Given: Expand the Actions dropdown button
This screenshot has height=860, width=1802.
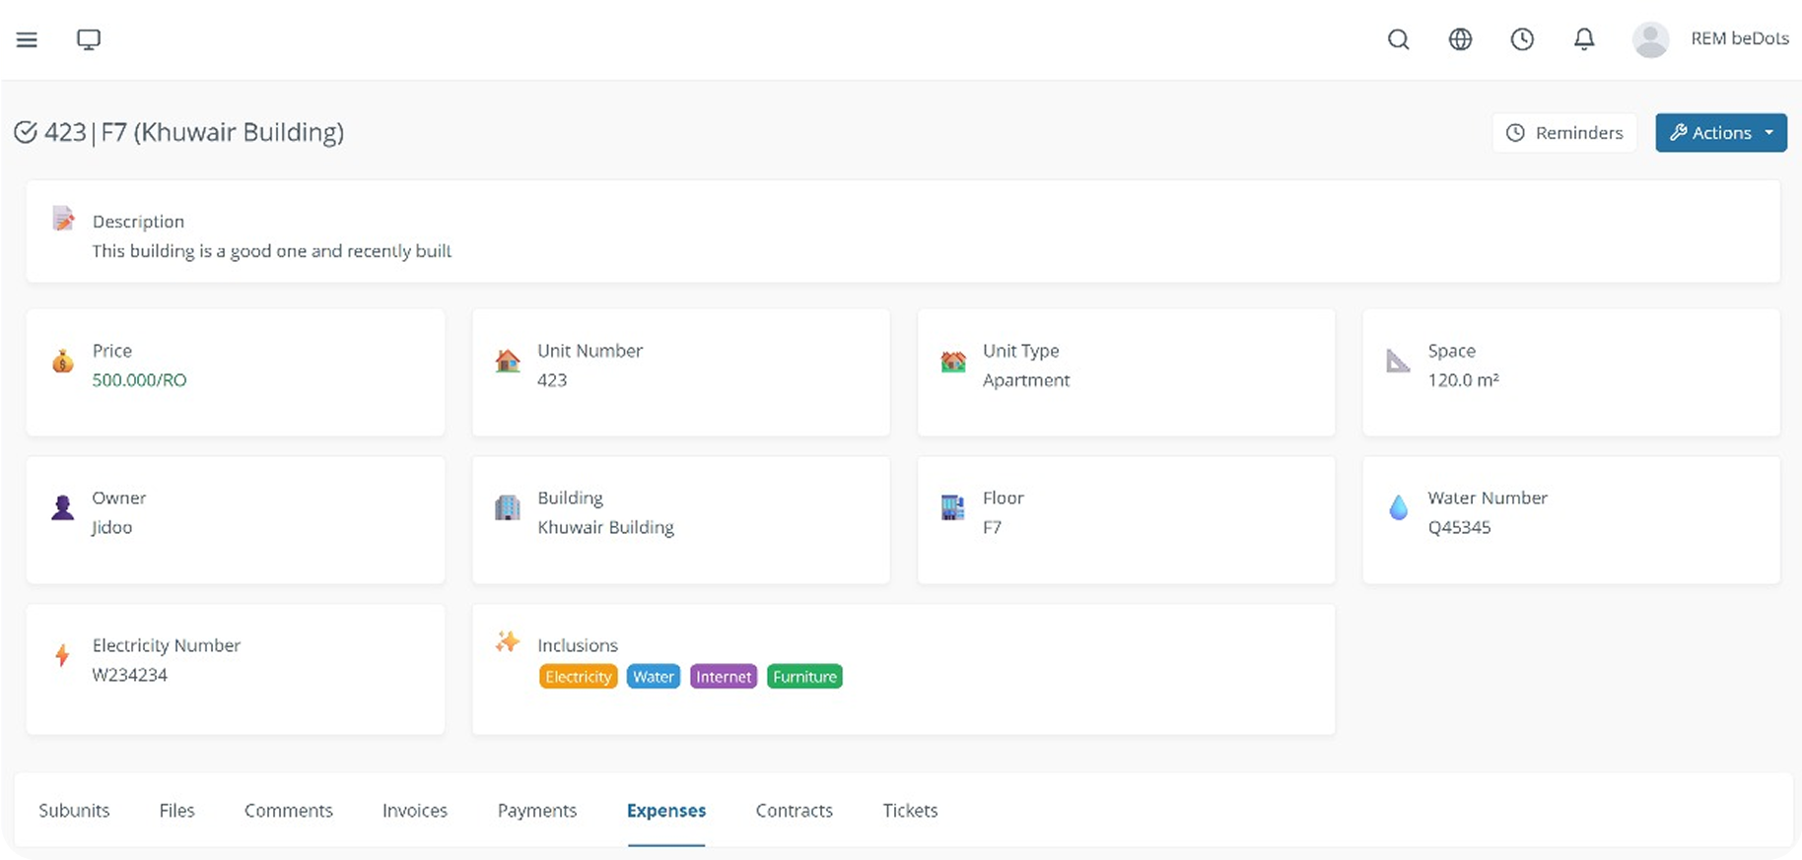Looking at the screenshot, I should pos(1720,133).
